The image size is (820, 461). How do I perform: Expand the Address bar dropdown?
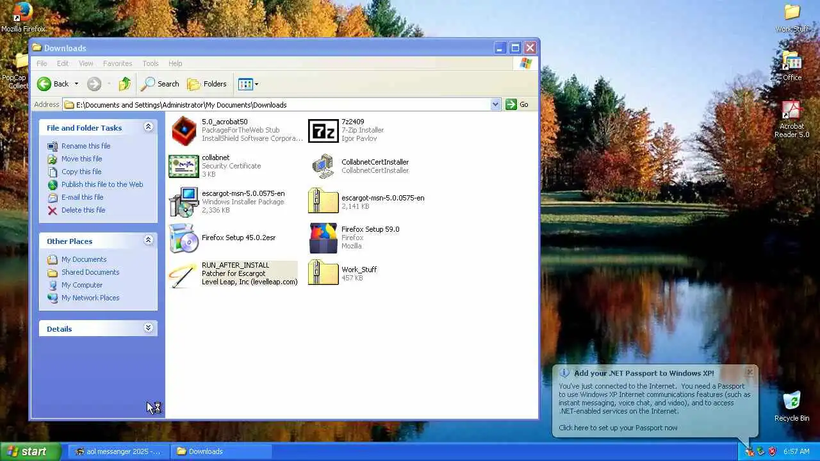coord(495,104)
